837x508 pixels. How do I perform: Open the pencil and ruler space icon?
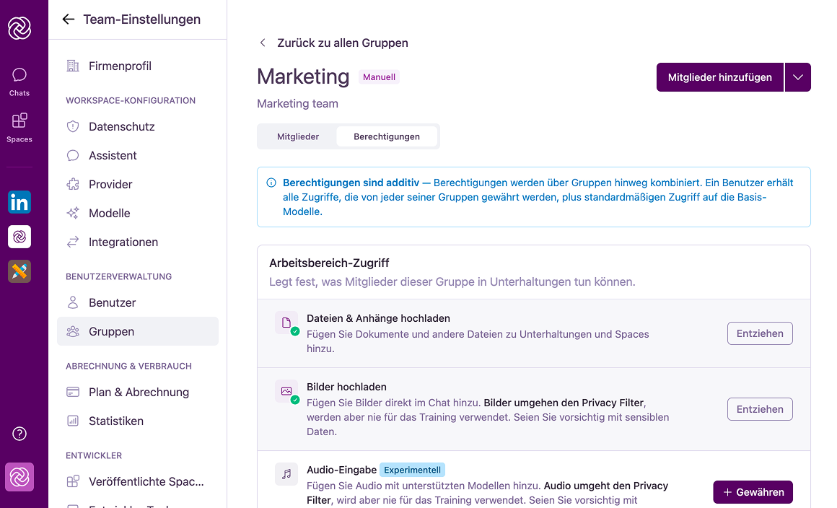coord(19,271)
